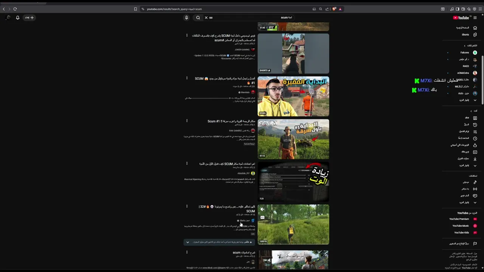The width and height of the screenshot is (484, 272).
Task: Click the voice search microphone button
Action: tap(186, 18)
